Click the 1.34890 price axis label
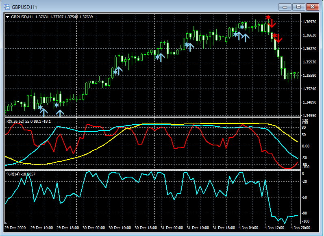This screenshot has width=324, height=236. [x=309, y=102]
